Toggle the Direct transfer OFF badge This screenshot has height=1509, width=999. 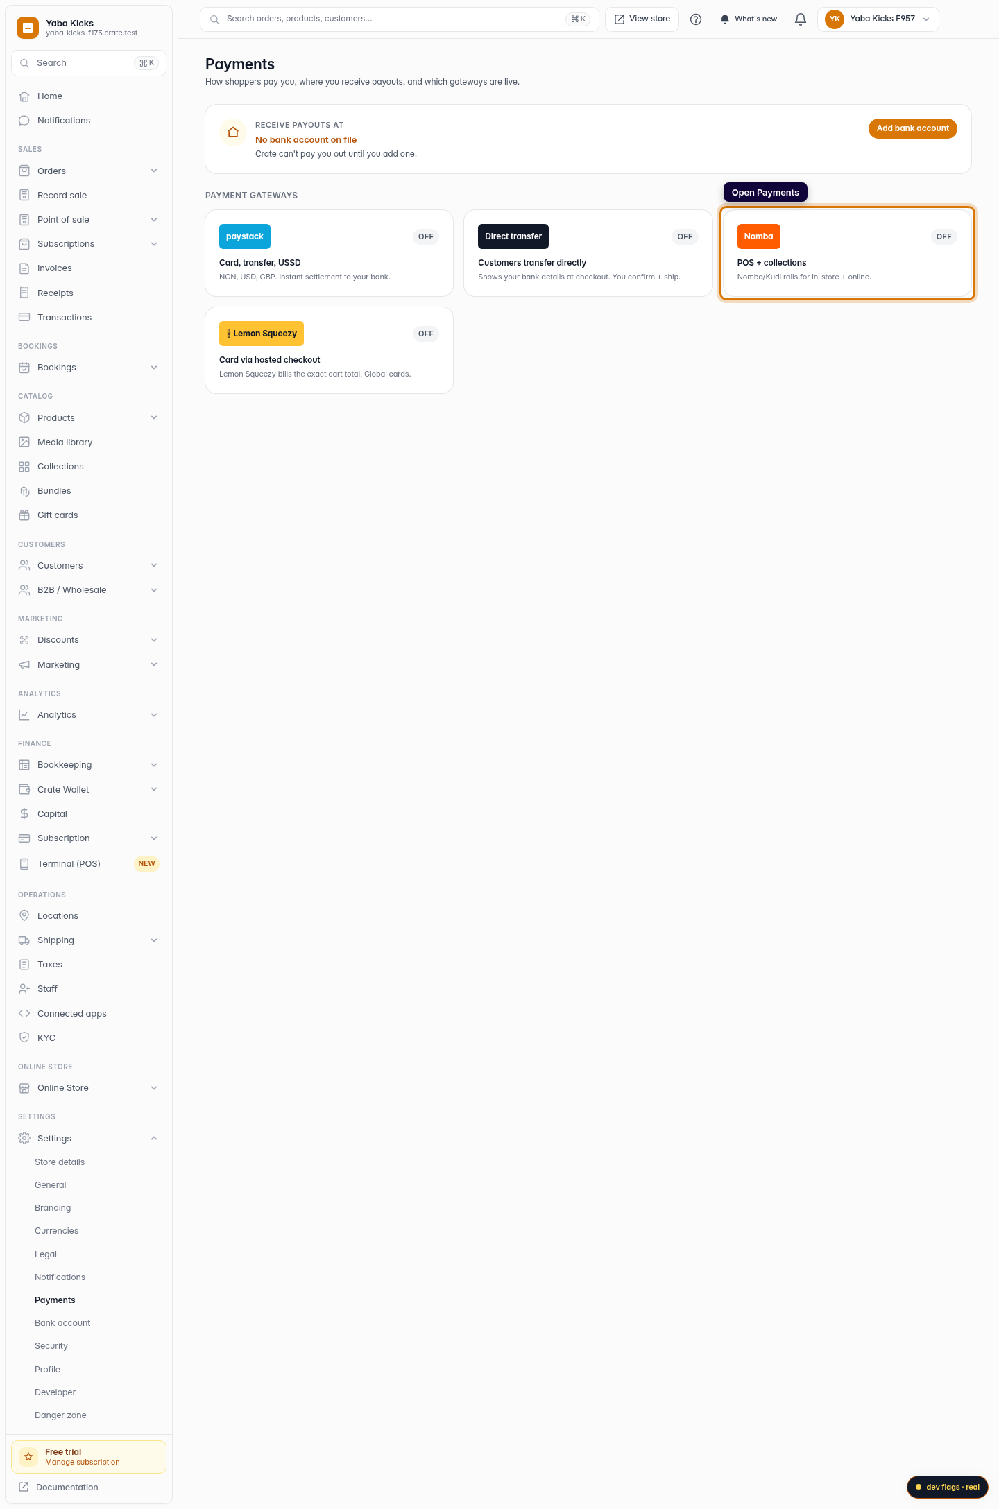[685, 236]
